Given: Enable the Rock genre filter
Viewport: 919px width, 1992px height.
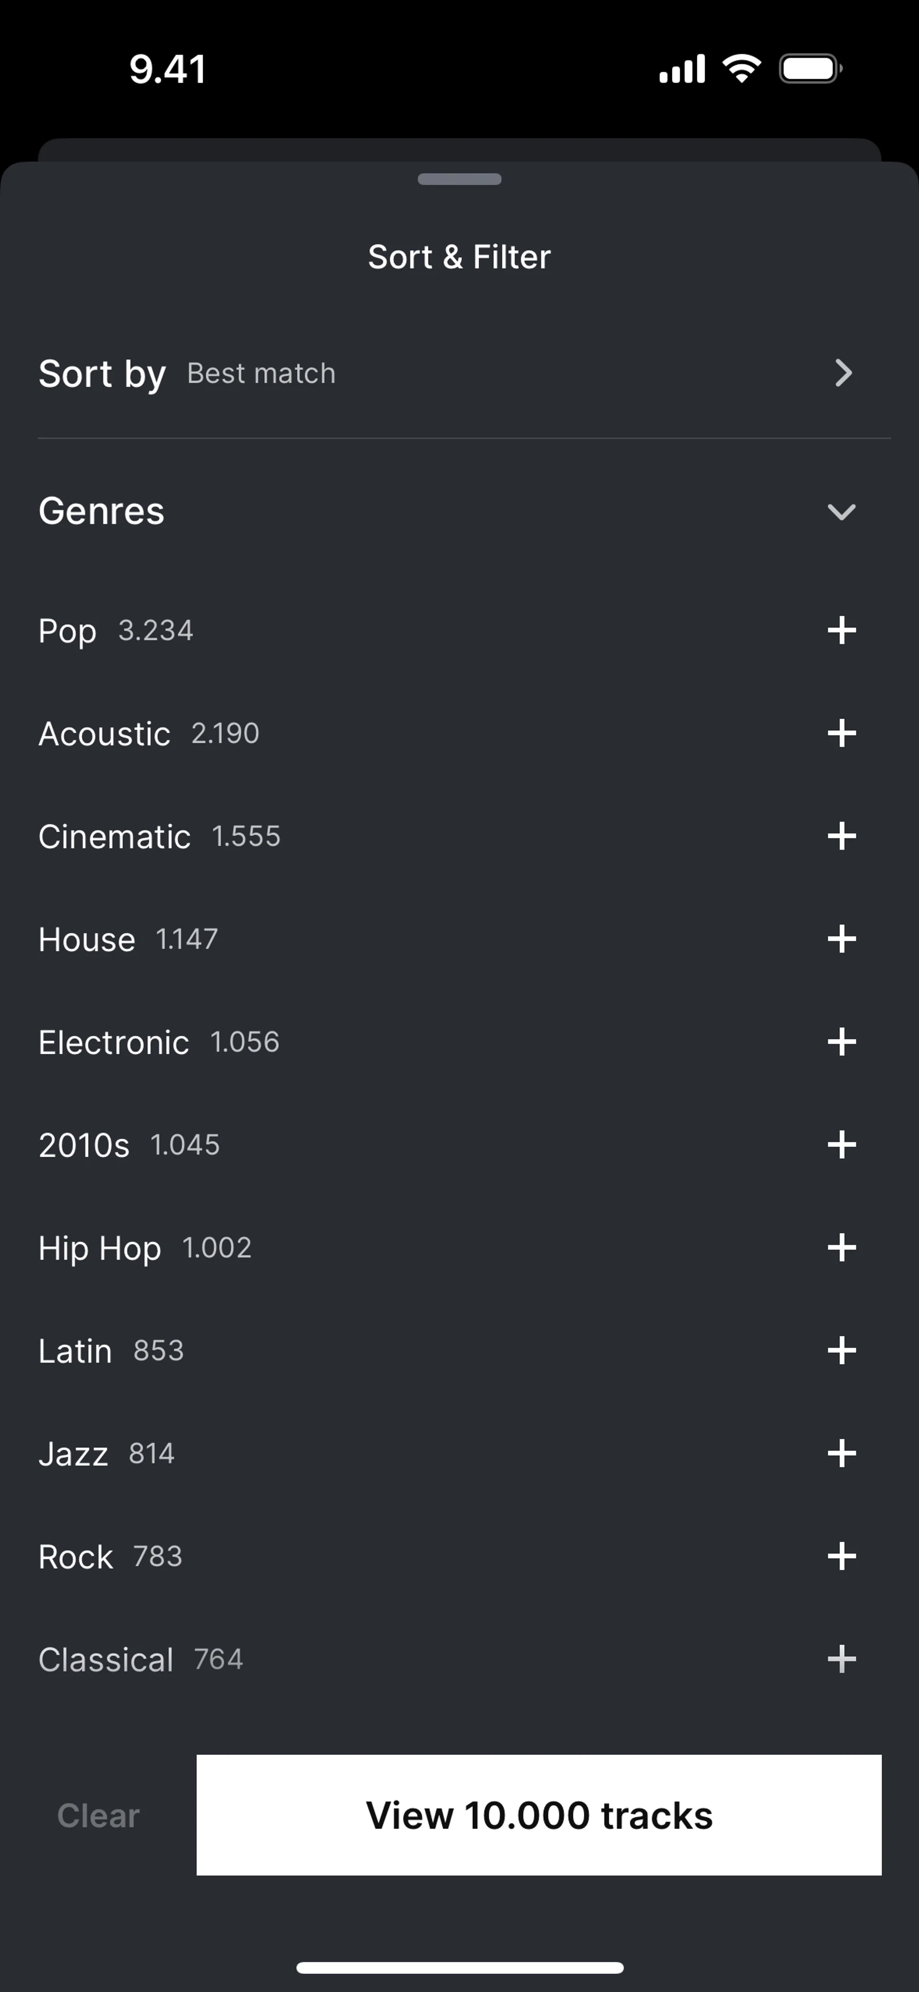Looking at the screenshot, I should (841, 1556).
